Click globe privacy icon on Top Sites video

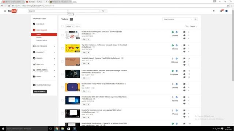[x=177, y=45]
